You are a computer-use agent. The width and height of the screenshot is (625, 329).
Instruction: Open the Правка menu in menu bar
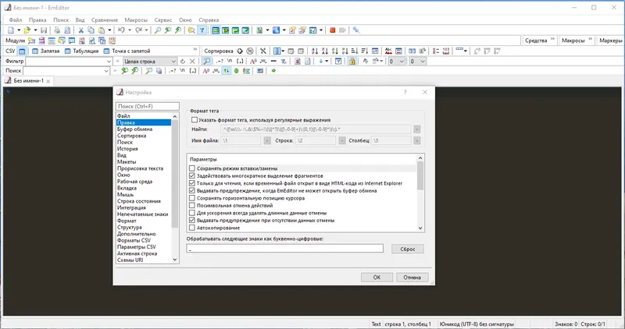pos(37,20)
